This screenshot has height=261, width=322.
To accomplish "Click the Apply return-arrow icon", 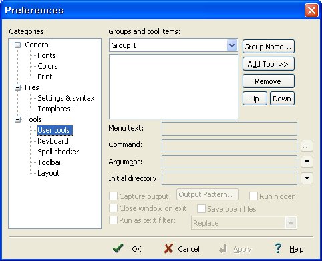I will point(223,249).
